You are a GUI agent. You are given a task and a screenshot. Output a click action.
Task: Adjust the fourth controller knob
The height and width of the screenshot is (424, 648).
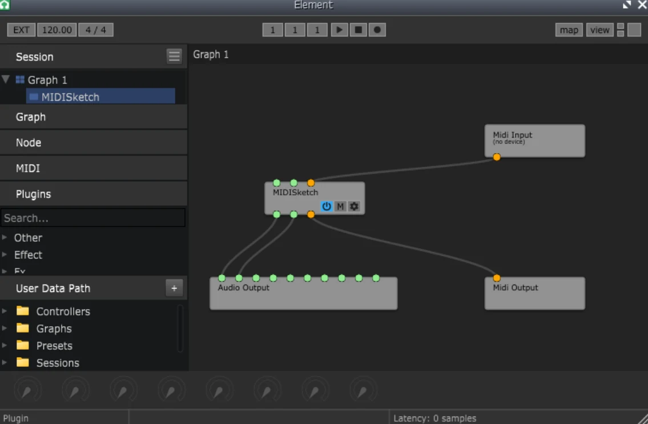171,390
